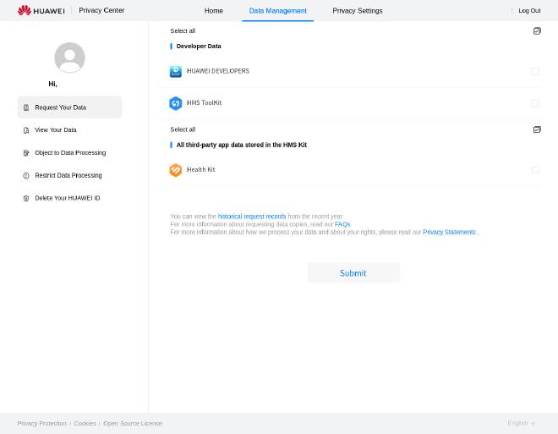558x434 pixels.
Task: Open Privacy Protection footer link
Action: click(x=42, y=423)
